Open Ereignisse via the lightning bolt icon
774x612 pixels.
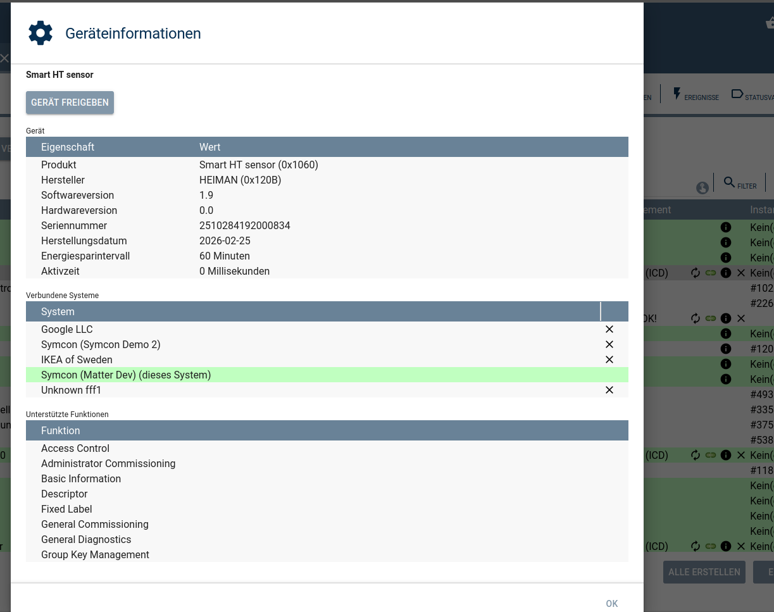[x=677, y=94]
